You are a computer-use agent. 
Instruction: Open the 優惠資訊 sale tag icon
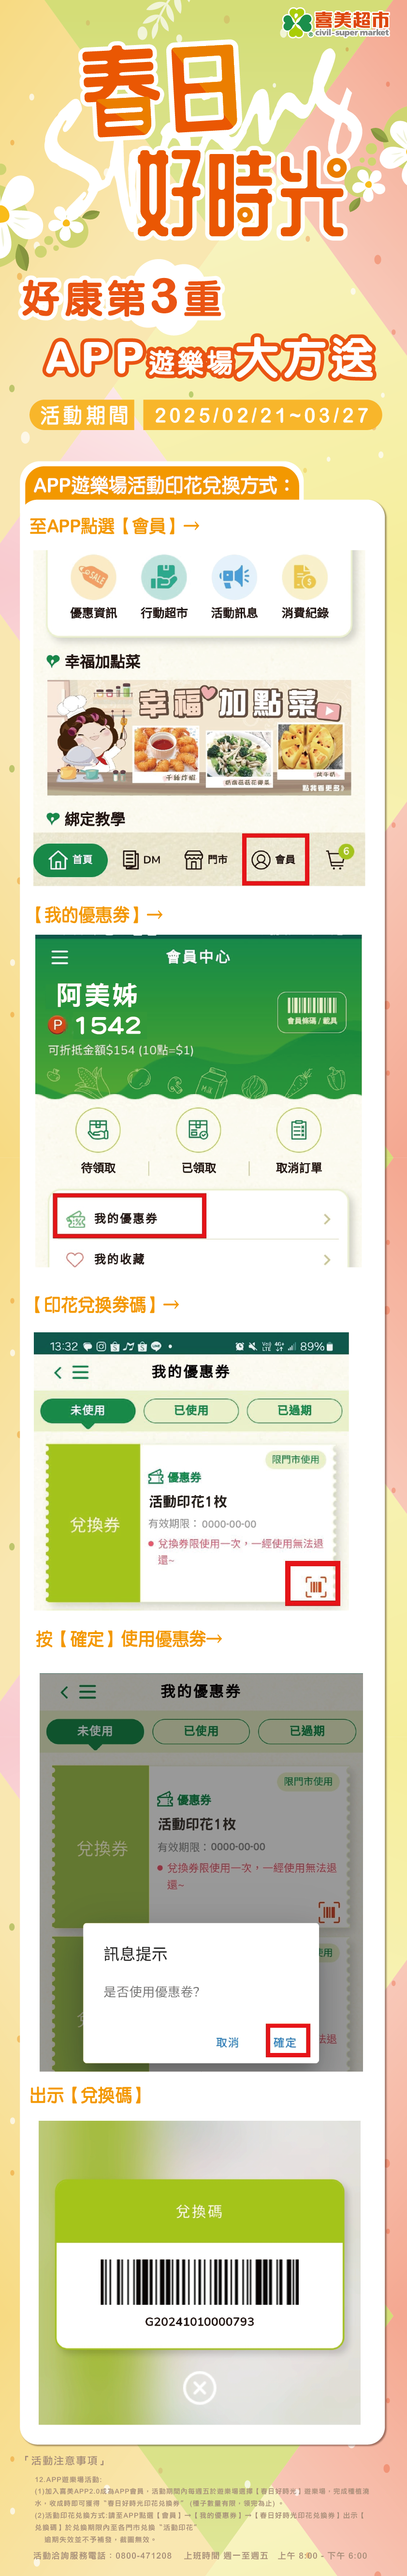click(93, 577)
